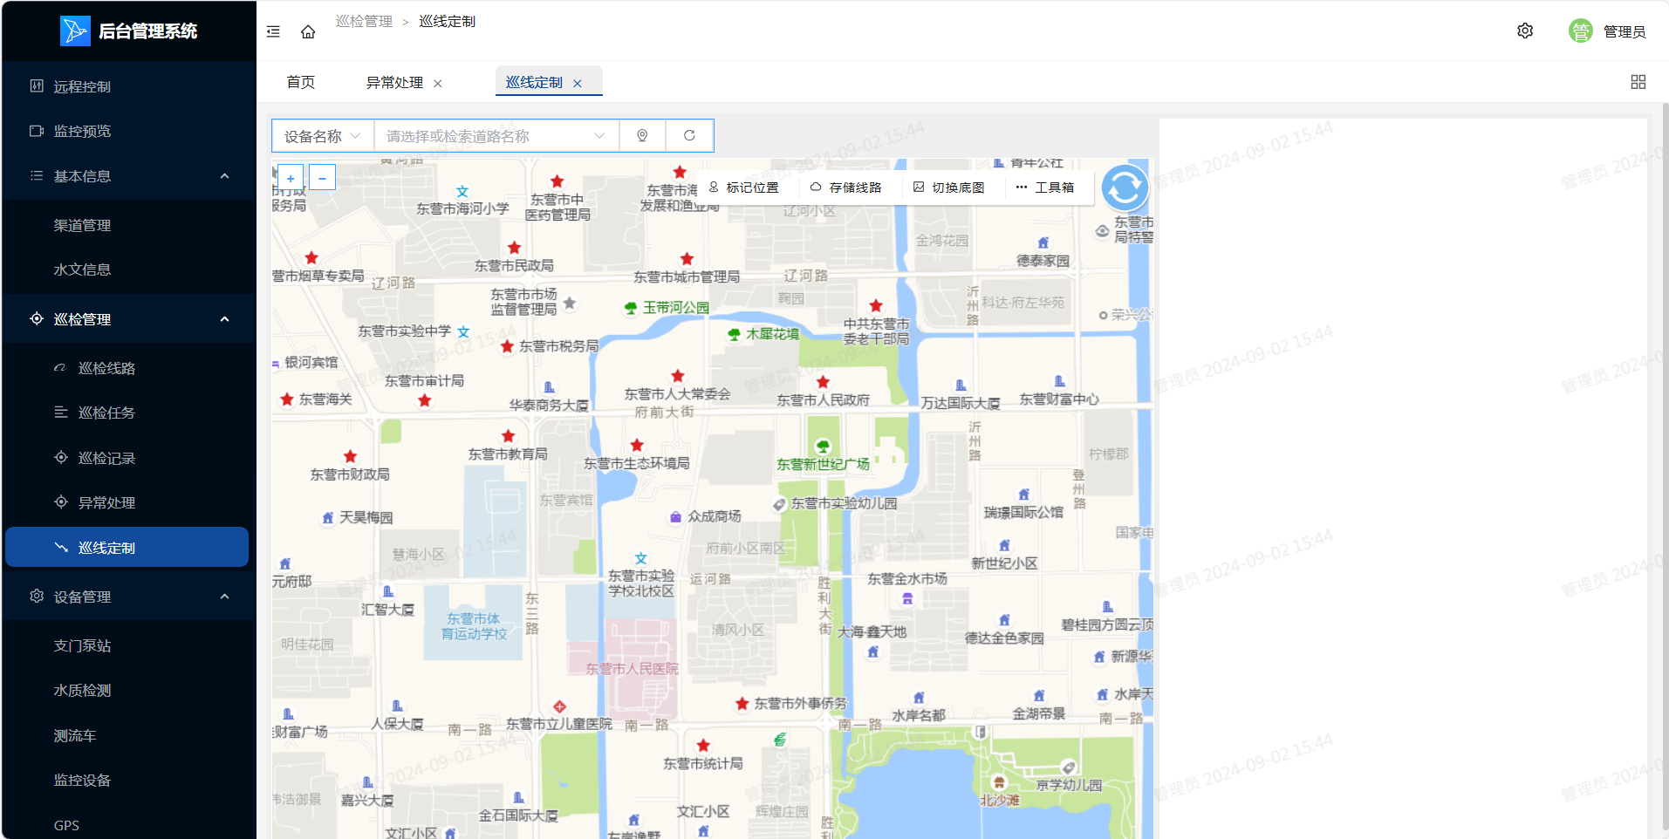Click the map locate pin button
Screen dimensions: 1669x839
[x=642, y=136]
